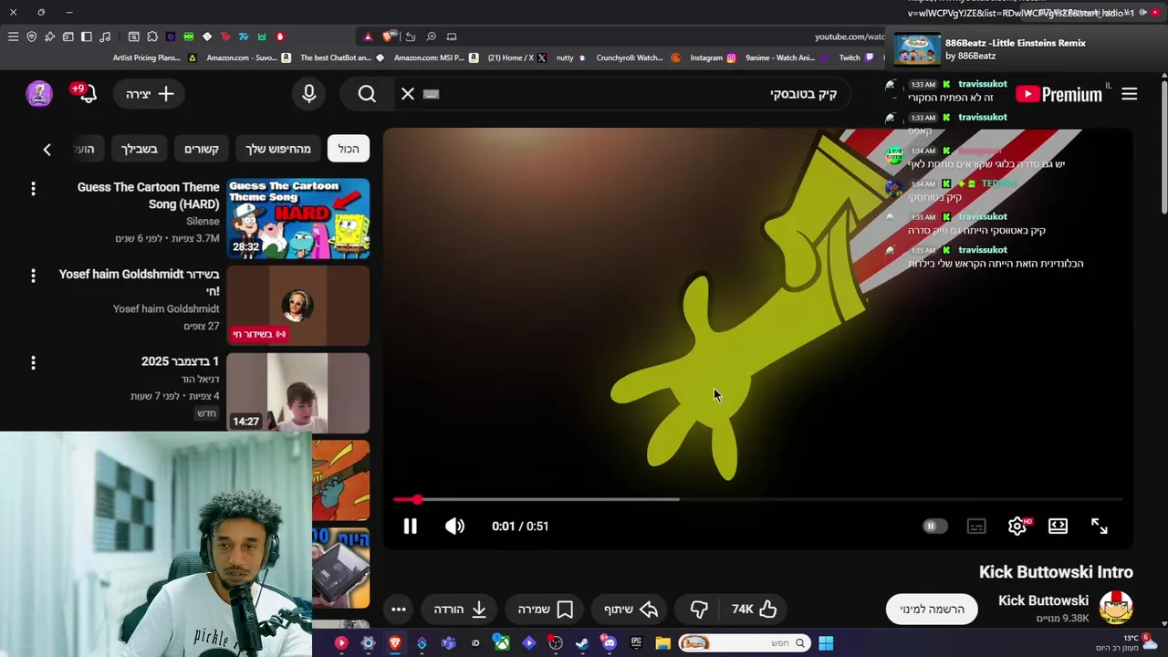
Task: Dislike the Kick Buttowski Intro video
Action: [699, 609]
